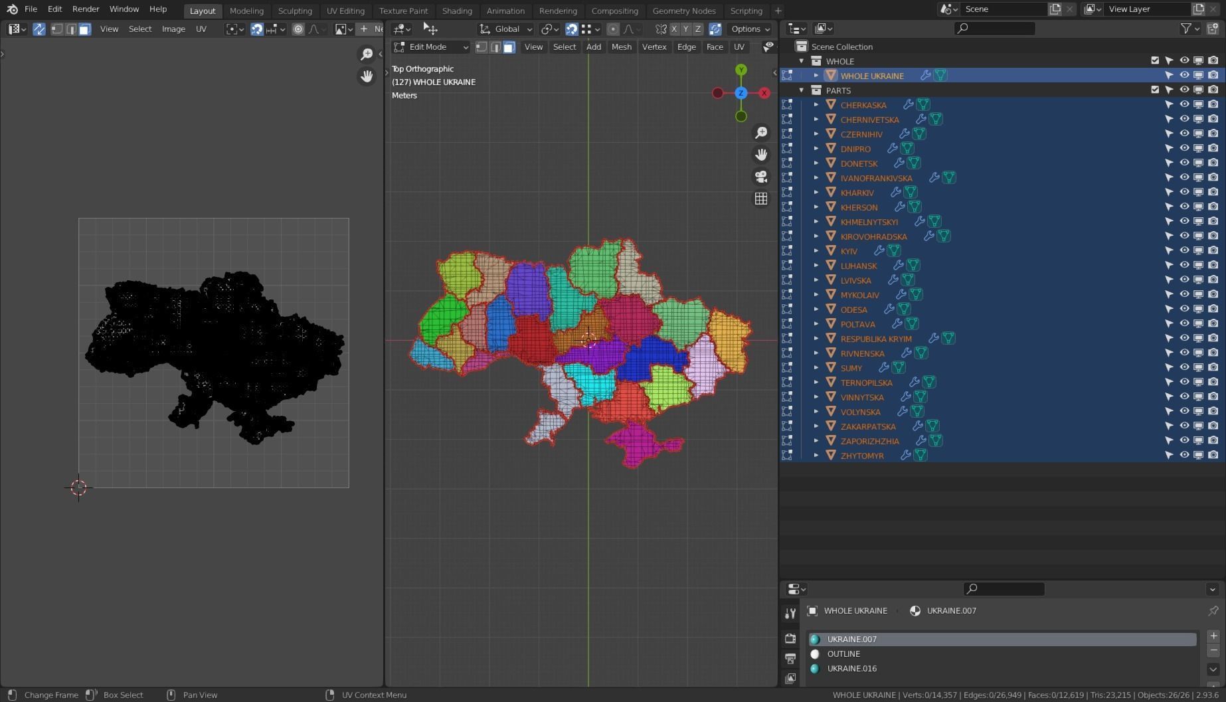1226x702 pixels.
Task: Toggle X mirror axis button
Action: [674, 29]
